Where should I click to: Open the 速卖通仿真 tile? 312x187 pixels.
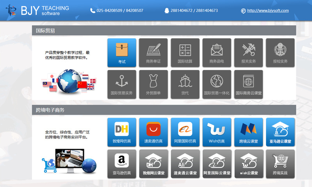coord(153,132)
